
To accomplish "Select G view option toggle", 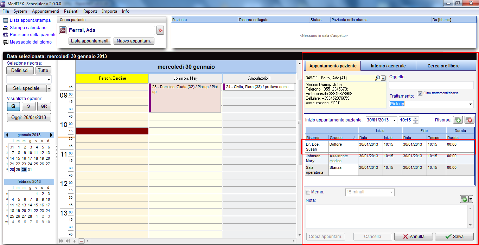I will coord(13,106).
